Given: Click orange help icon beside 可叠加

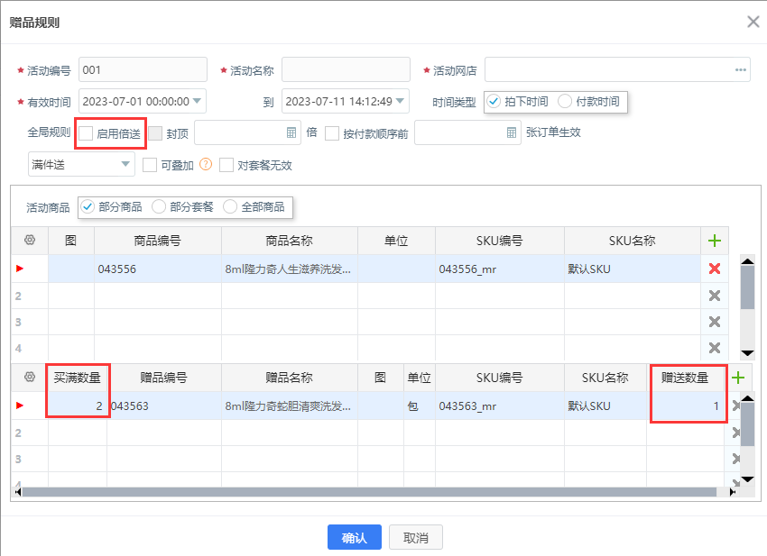Looking at the screenshot, I should (206, 164).
